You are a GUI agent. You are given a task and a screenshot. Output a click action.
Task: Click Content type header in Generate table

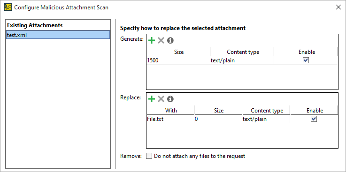coord(242,52)
